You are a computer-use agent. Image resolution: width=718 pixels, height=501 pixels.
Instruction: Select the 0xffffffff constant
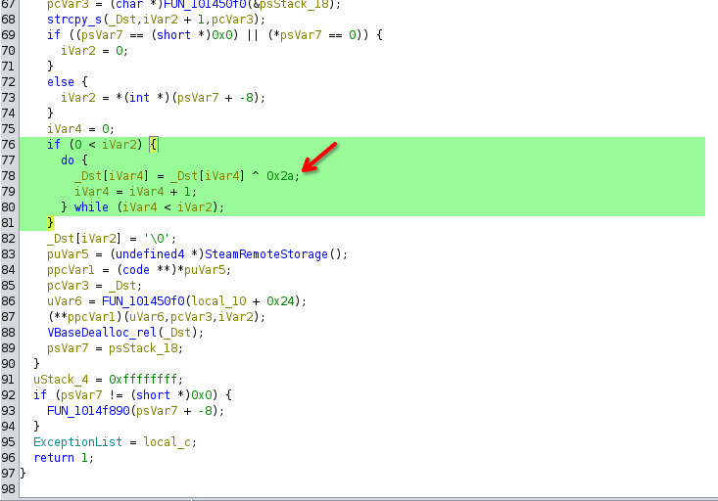click(x=143, y=380)
